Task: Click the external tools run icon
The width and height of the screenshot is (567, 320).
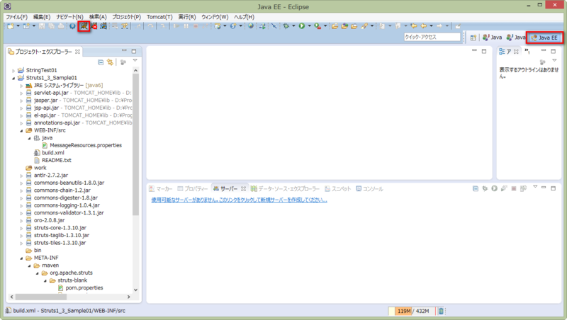Action: pos(317,26)
